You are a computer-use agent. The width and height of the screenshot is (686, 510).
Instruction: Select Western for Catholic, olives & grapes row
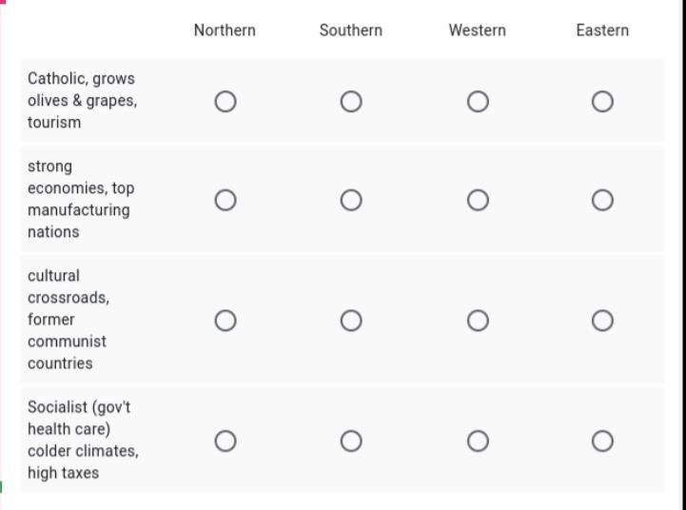(478, 102)
